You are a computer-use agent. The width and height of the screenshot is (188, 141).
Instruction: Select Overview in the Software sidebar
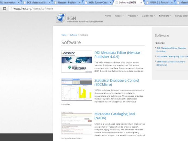coord(160,43)
